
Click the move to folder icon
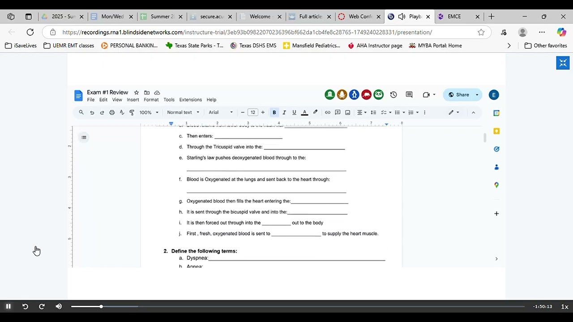pyautogui.click(x=147, y=93)
